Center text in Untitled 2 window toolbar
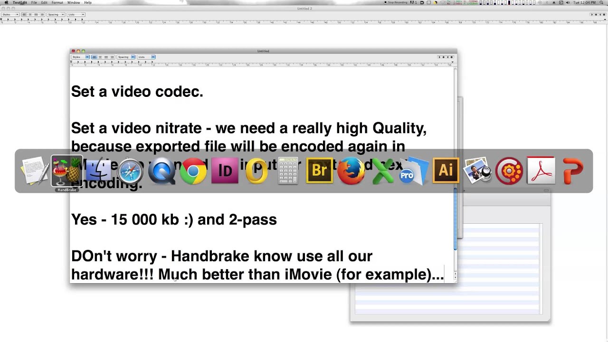Screen dimensions: 608x342 point(29,15)
